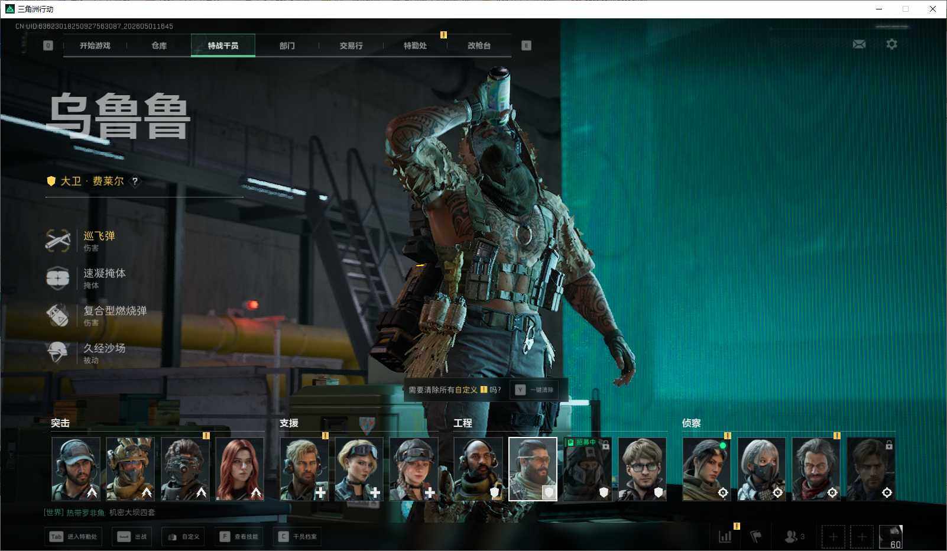
Task: Open the mail envelope icon
Action: point(859,44)
